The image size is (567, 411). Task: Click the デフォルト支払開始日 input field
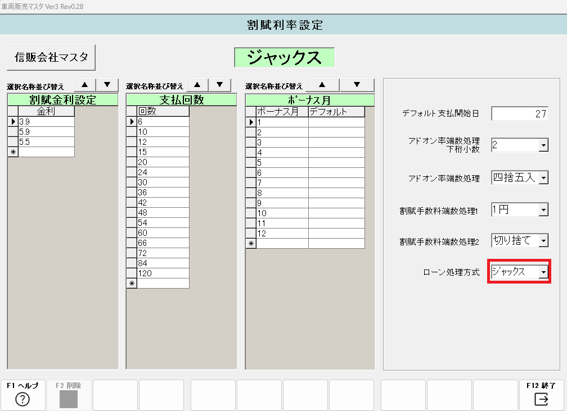pos(520,113)
